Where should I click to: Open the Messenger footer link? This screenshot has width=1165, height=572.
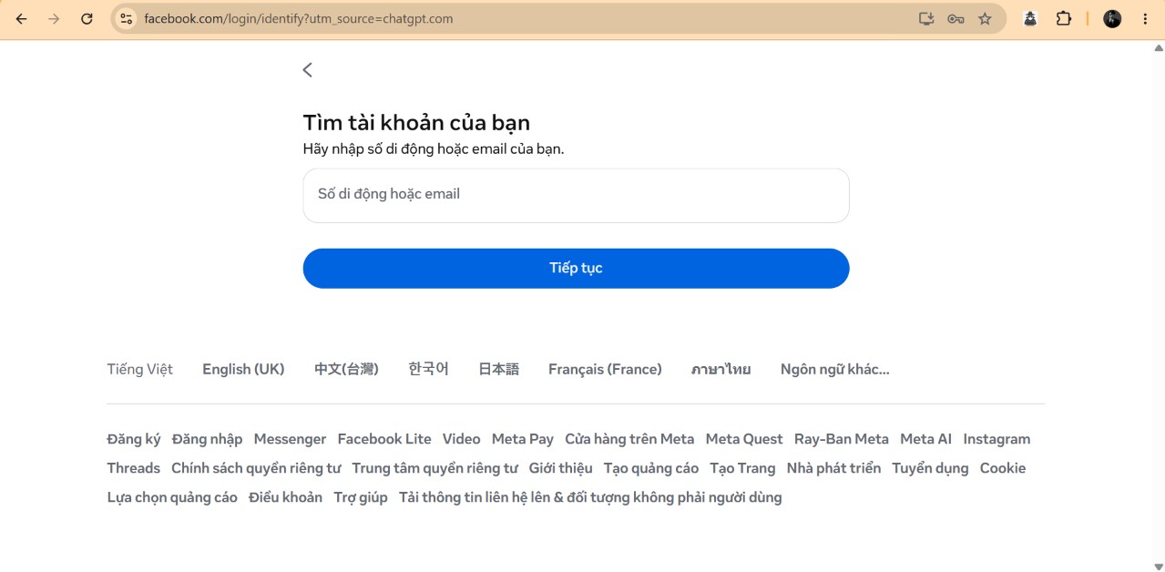point(290,439)
